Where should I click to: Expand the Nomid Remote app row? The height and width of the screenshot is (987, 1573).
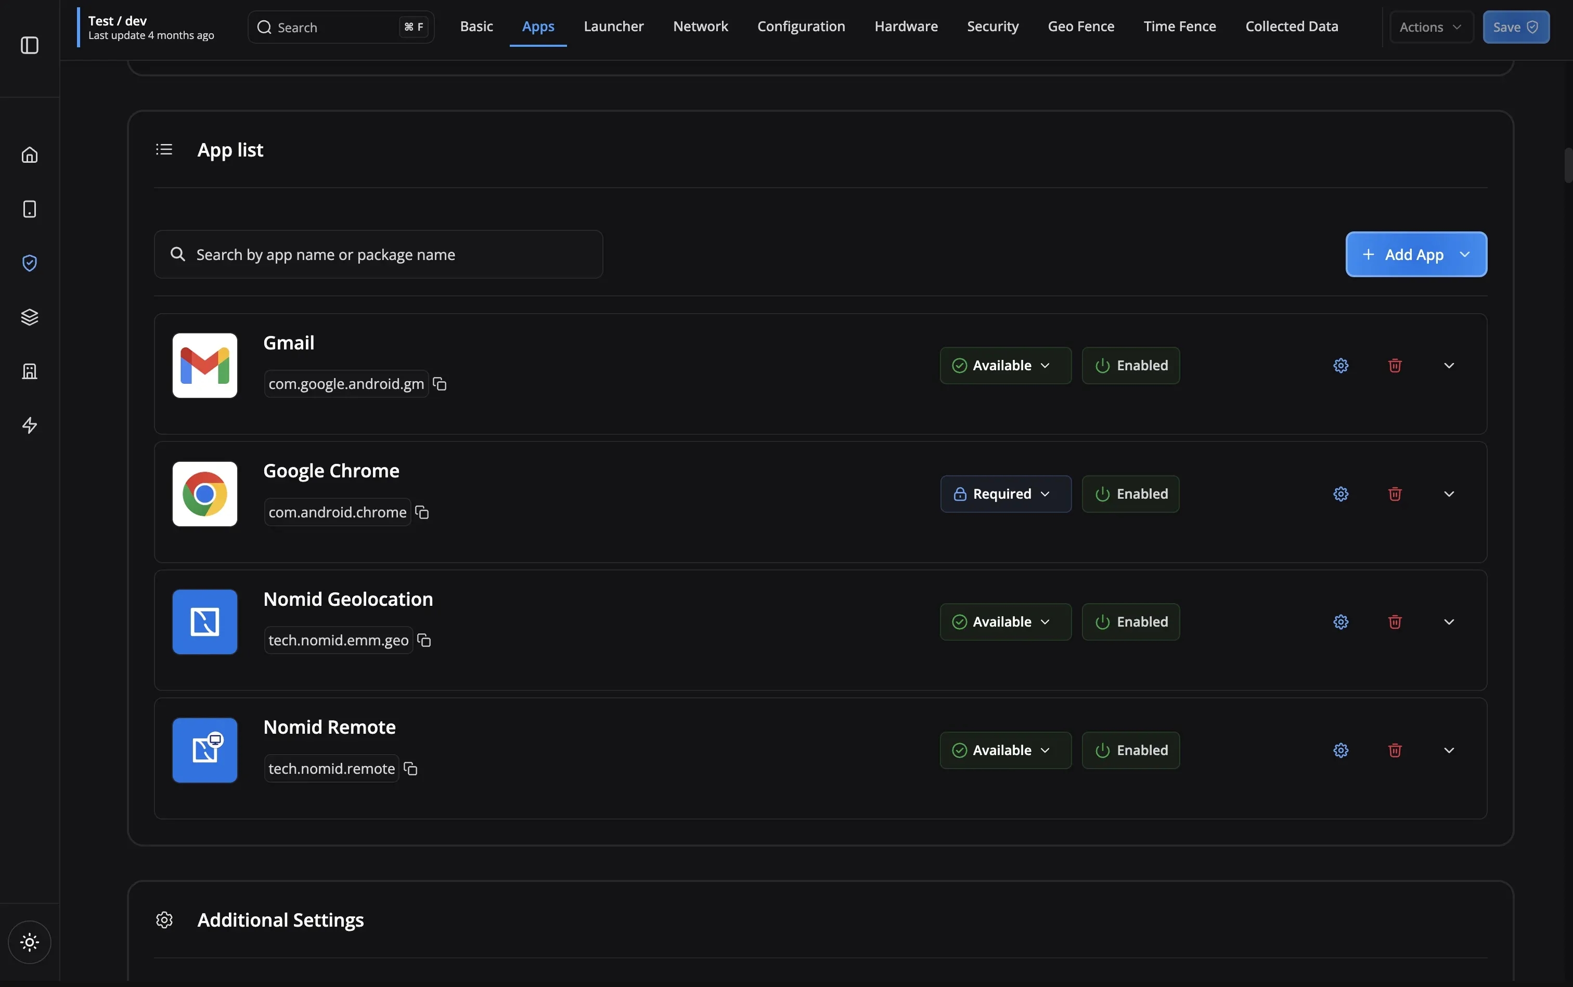click(x=1450, y=750)
